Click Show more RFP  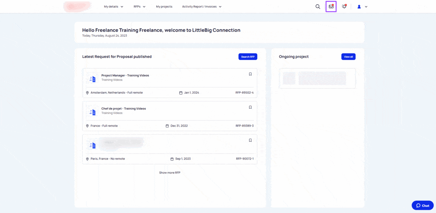(170, 173)
